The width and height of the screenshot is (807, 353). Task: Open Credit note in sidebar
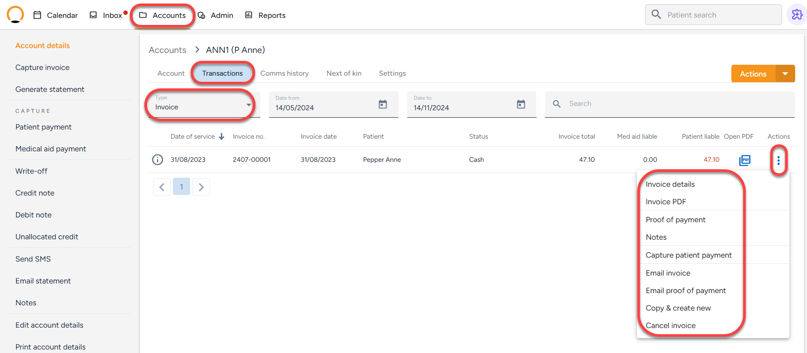pyautogui.click(x=35, y=193)
